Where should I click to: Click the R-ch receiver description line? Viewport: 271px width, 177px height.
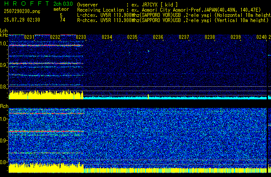coord(173,20)
